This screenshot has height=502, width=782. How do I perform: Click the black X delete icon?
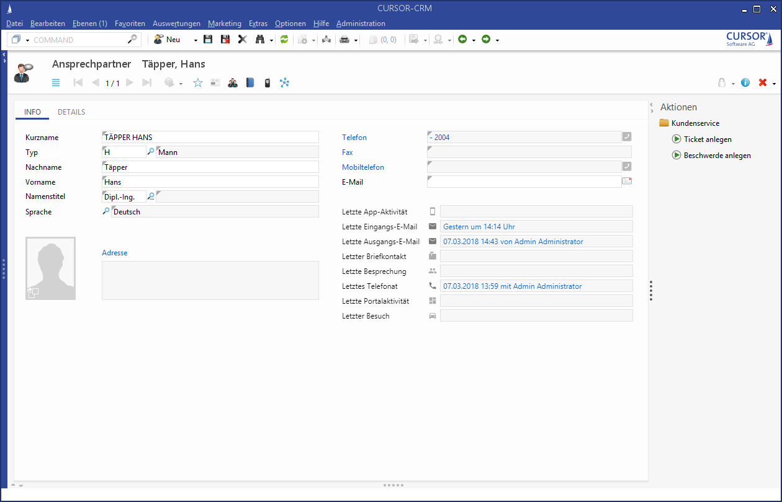click(x=243, y=40)
